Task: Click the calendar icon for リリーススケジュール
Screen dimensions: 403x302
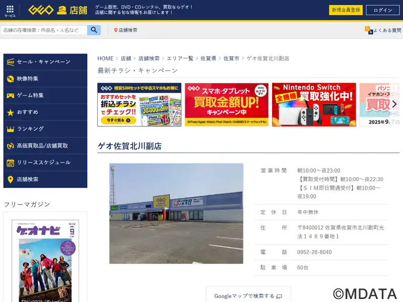Action: pos(10,163)
